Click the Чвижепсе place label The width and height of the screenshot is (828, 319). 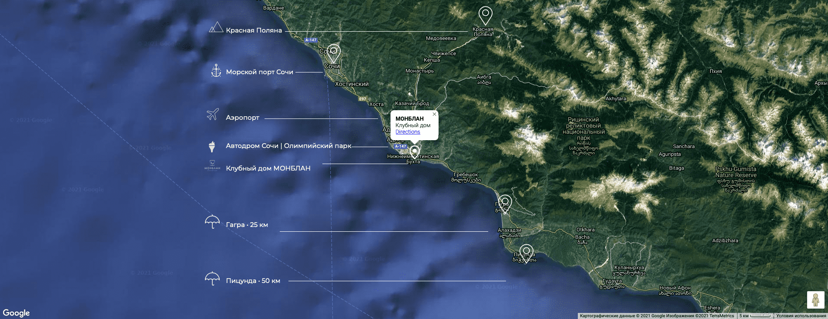pos(443,53)
